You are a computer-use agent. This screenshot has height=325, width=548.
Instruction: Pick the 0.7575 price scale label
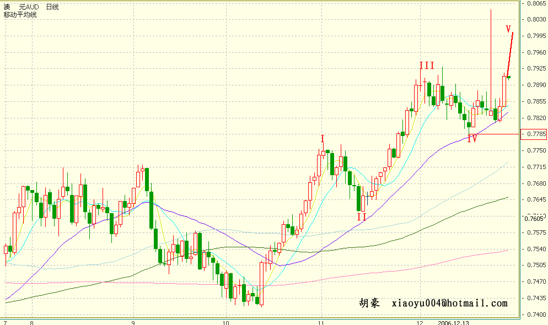tap(536, 232)
